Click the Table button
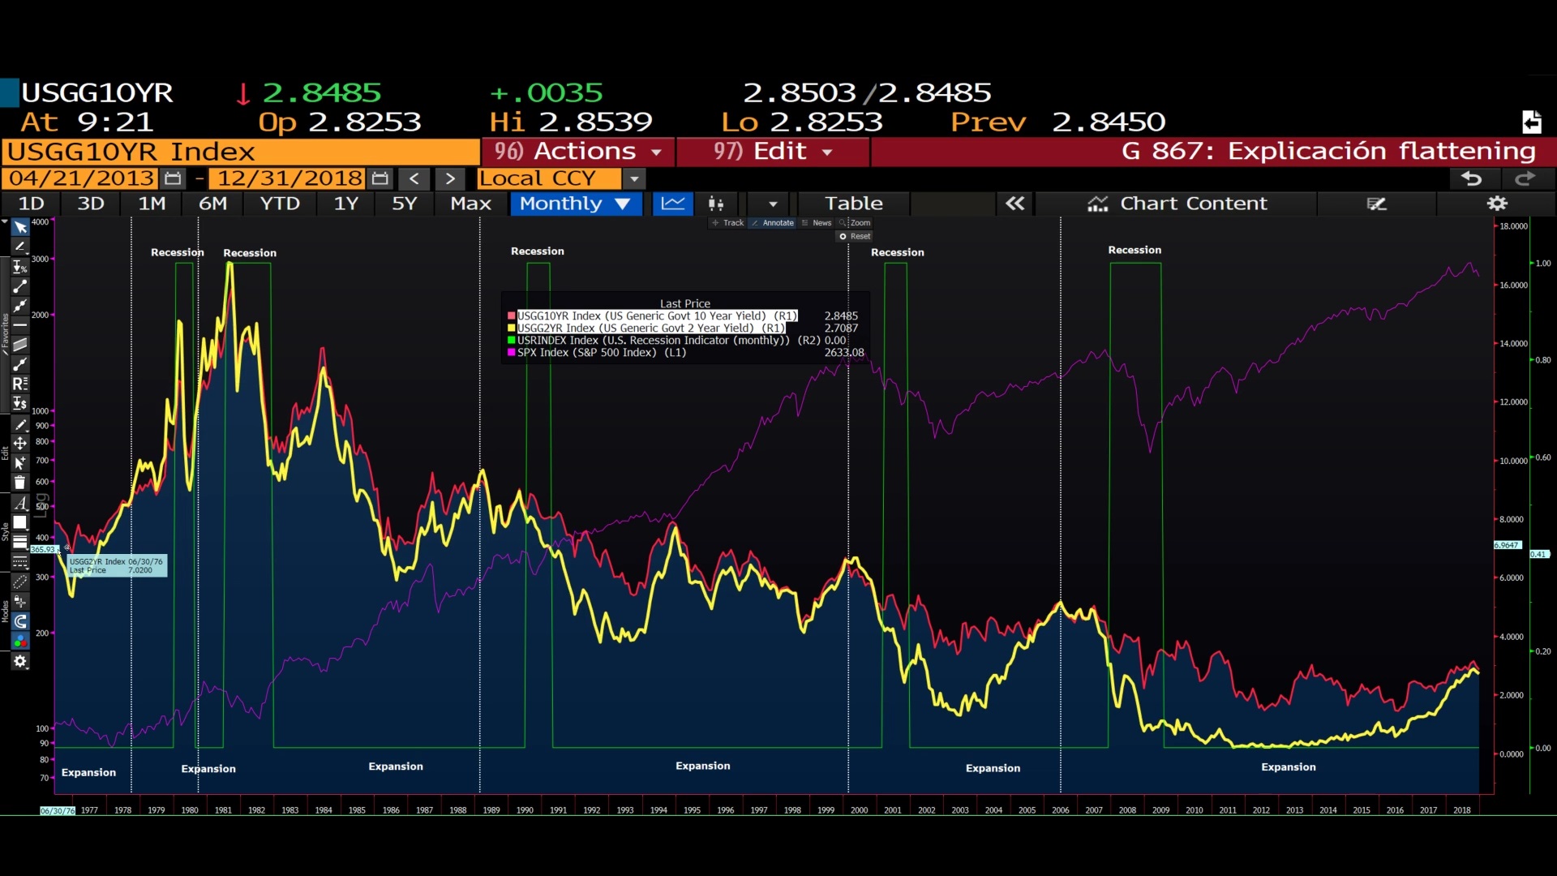The width and height of the screenshot is (1557, 876). pyautogui.click(x=853, y=204)
